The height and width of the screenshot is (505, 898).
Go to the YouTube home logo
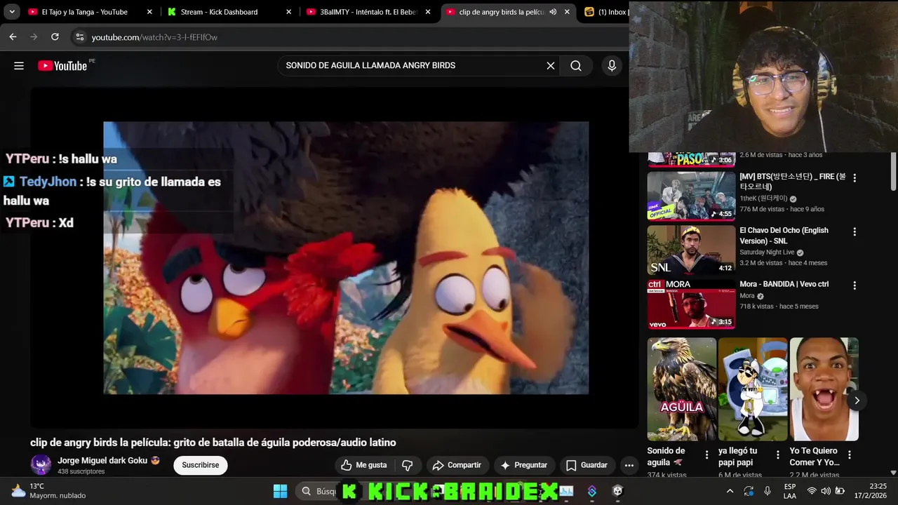click(x=62, y=65)
